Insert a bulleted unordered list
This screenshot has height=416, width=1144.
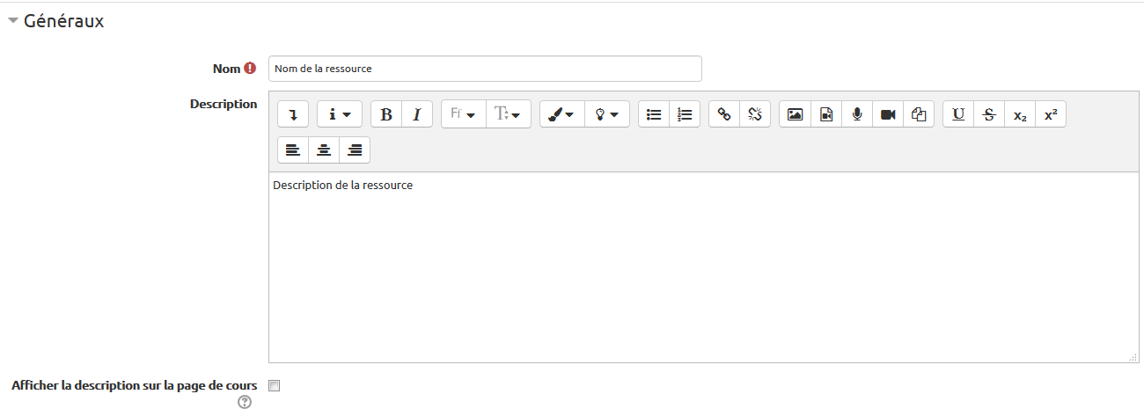pos(654,114)
